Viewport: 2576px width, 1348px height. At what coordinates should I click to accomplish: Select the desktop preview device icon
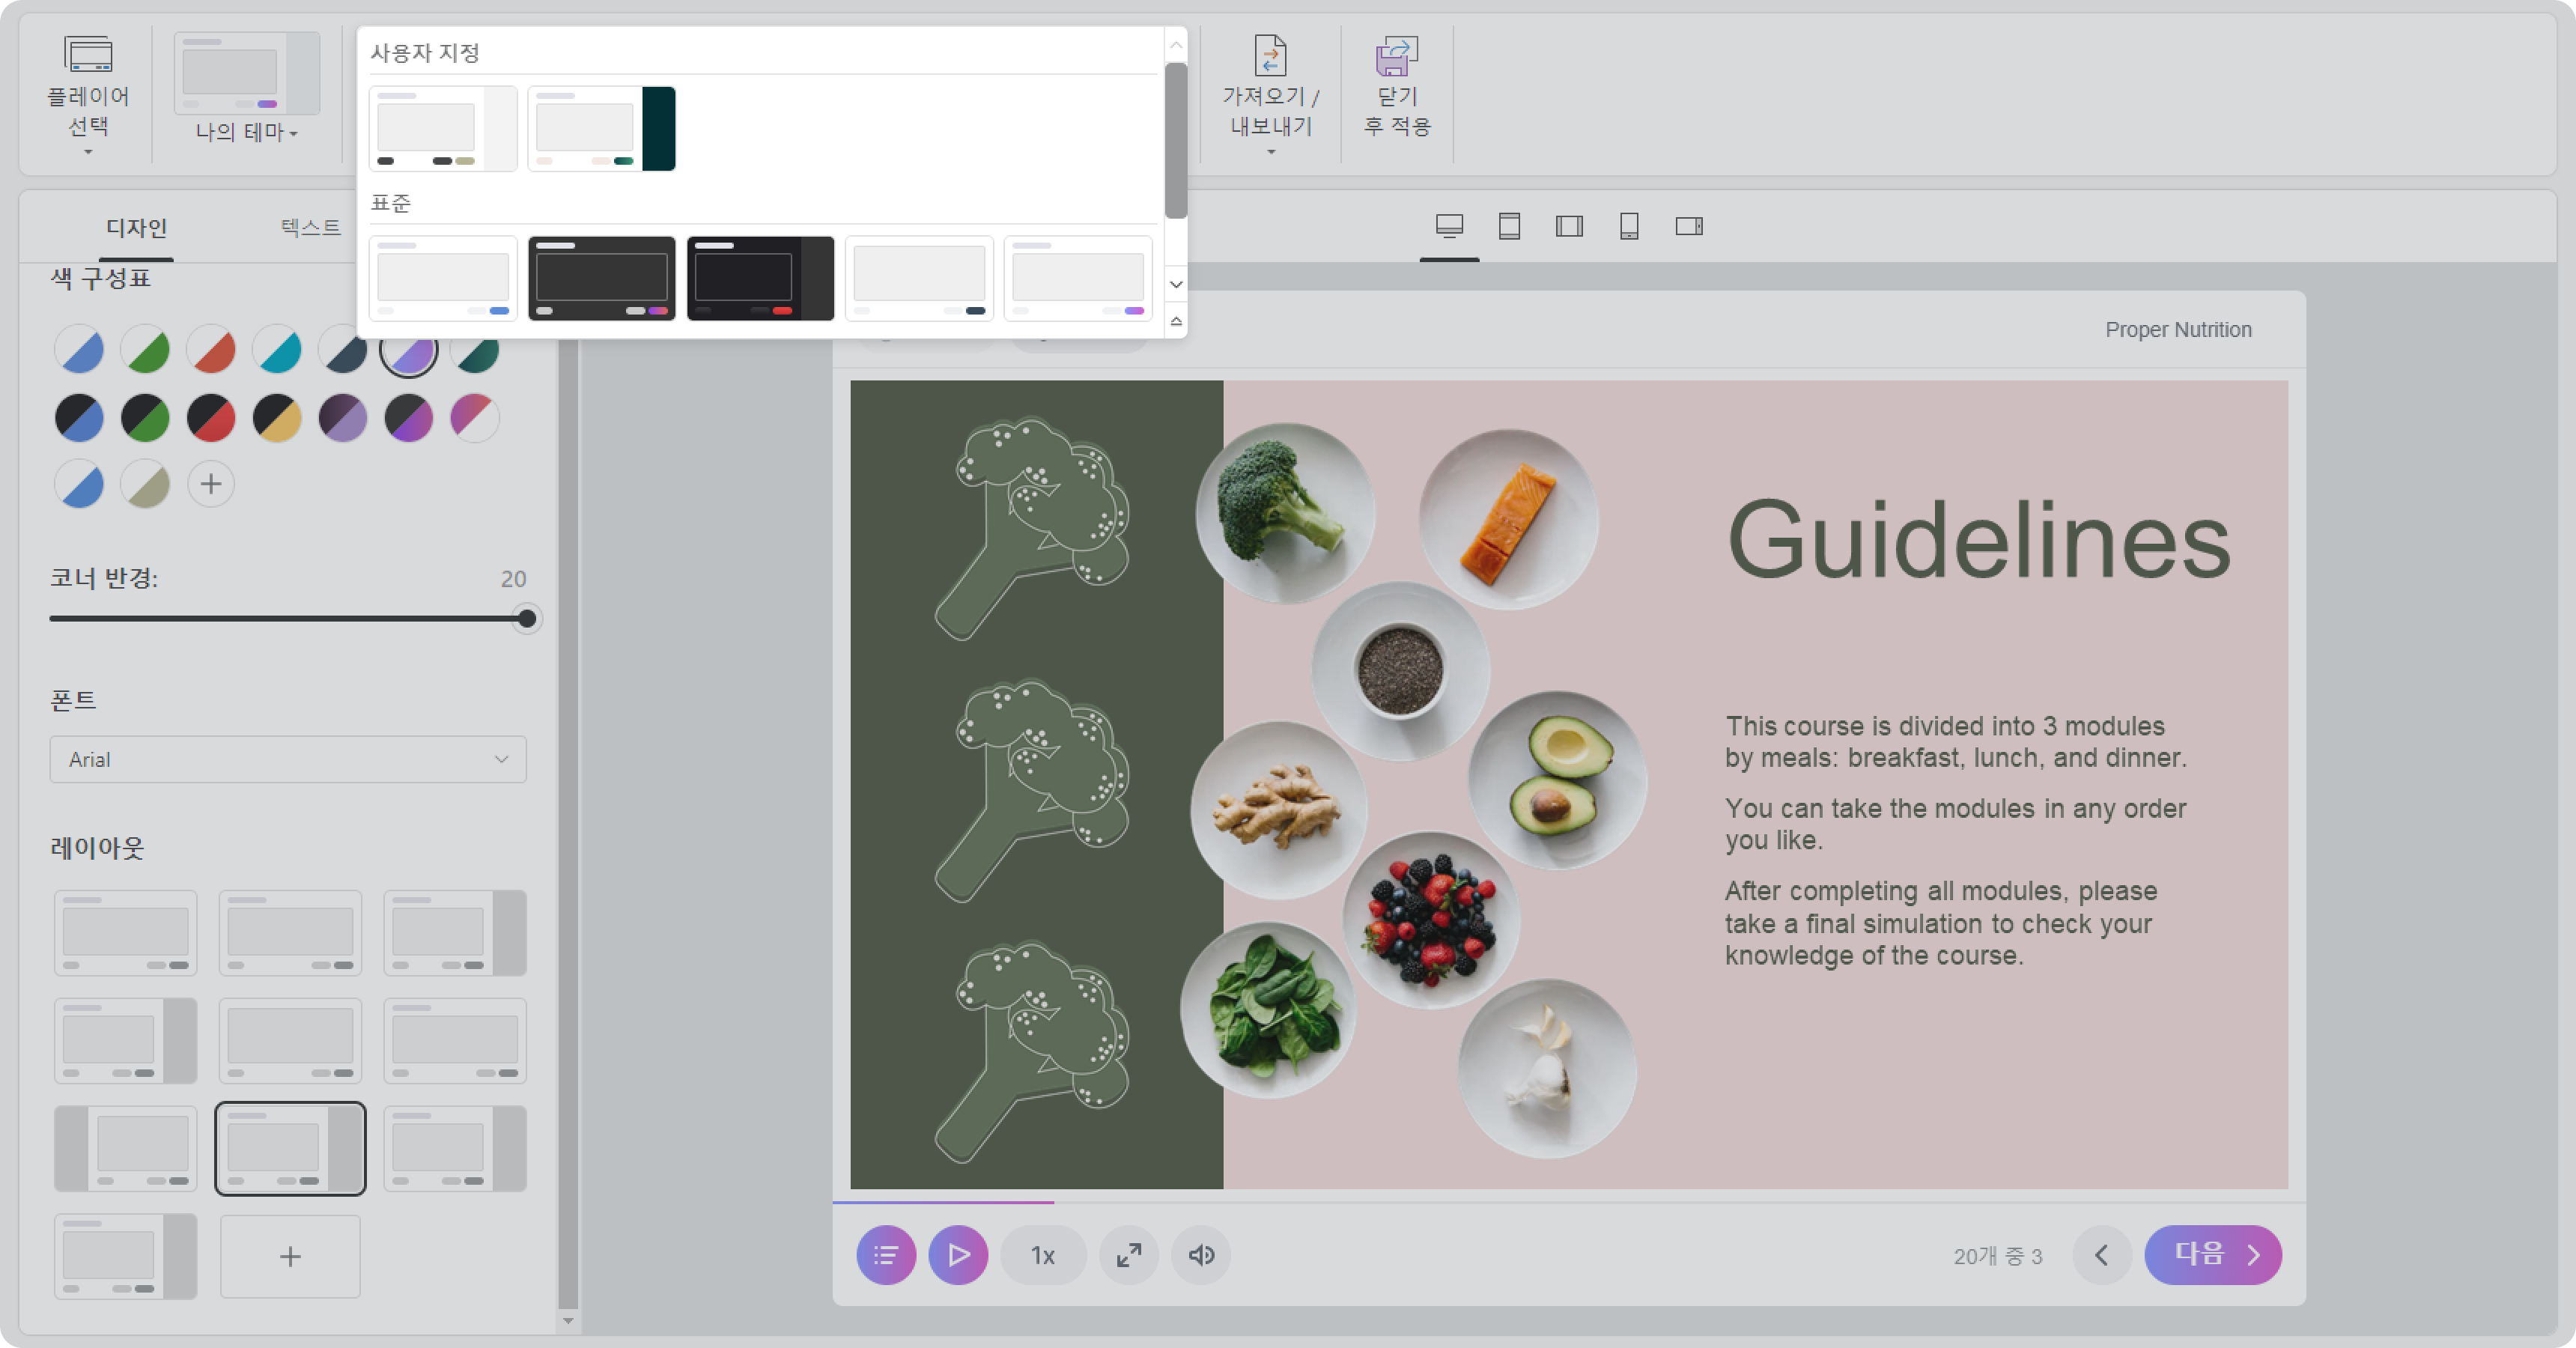1449,226
